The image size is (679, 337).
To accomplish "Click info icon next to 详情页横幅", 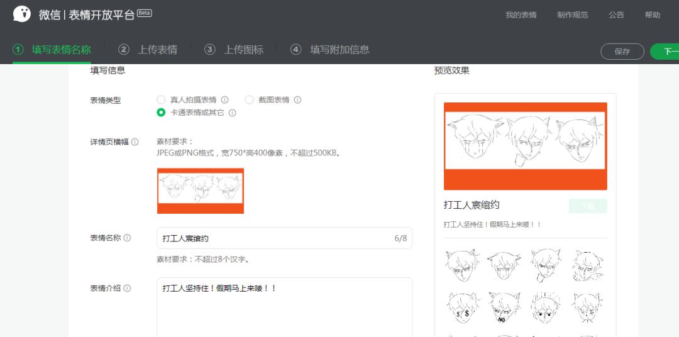I will [135, 142].
